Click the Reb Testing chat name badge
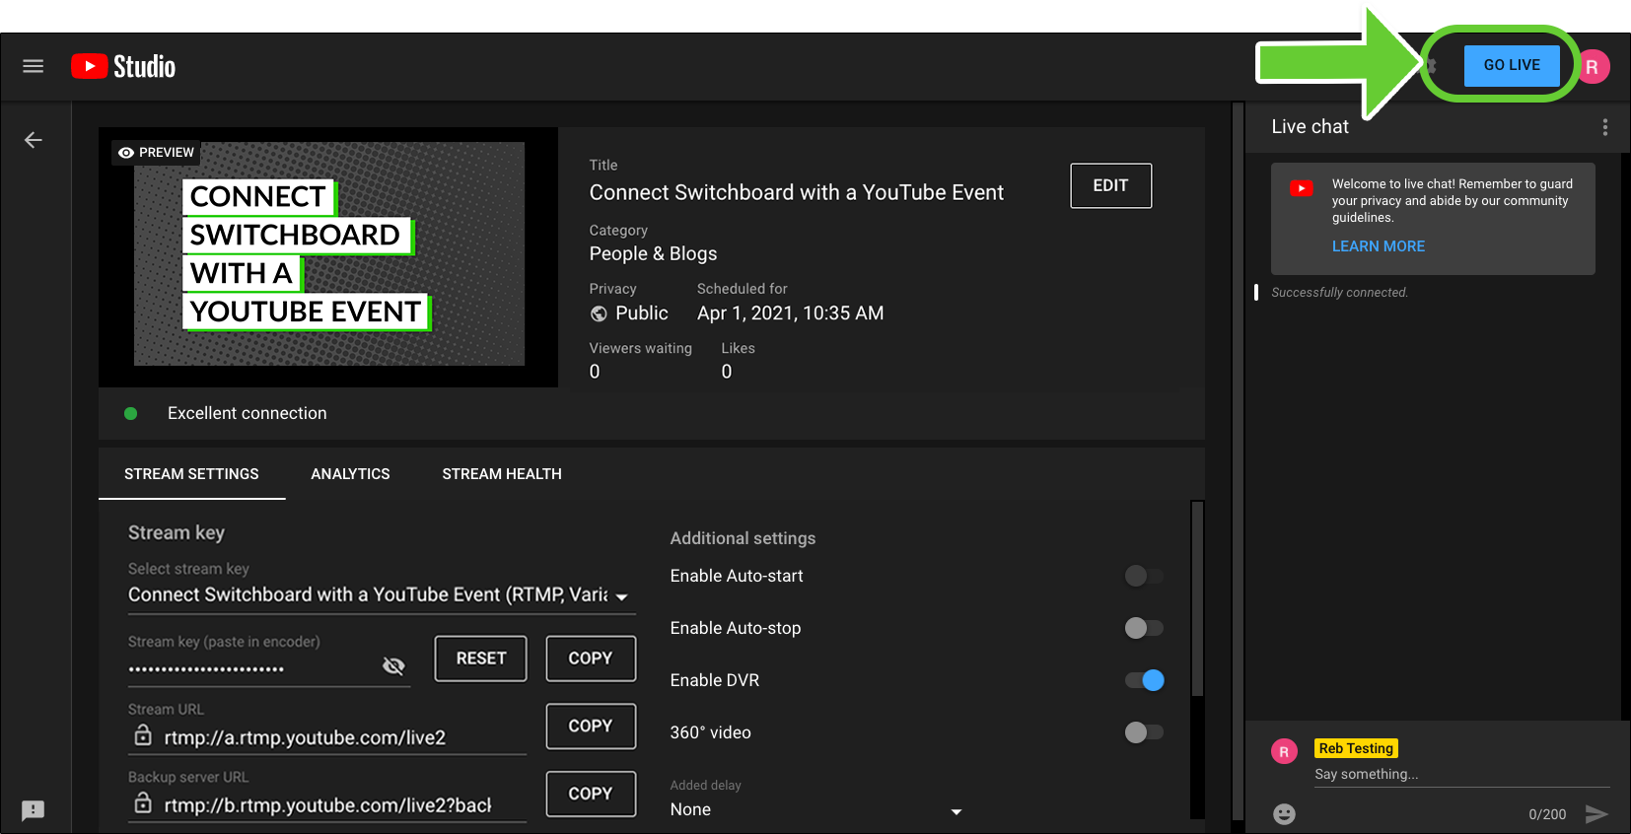The height and width of the screenshot is (834, 1631). click(x=1357, y=748)
